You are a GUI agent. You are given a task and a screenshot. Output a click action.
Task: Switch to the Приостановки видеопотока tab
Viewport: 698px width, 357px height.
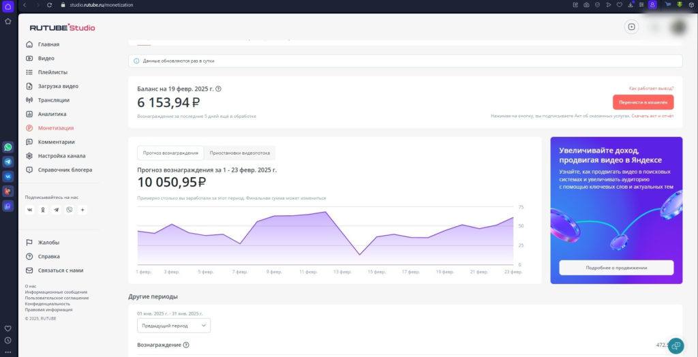pos(240,153)
